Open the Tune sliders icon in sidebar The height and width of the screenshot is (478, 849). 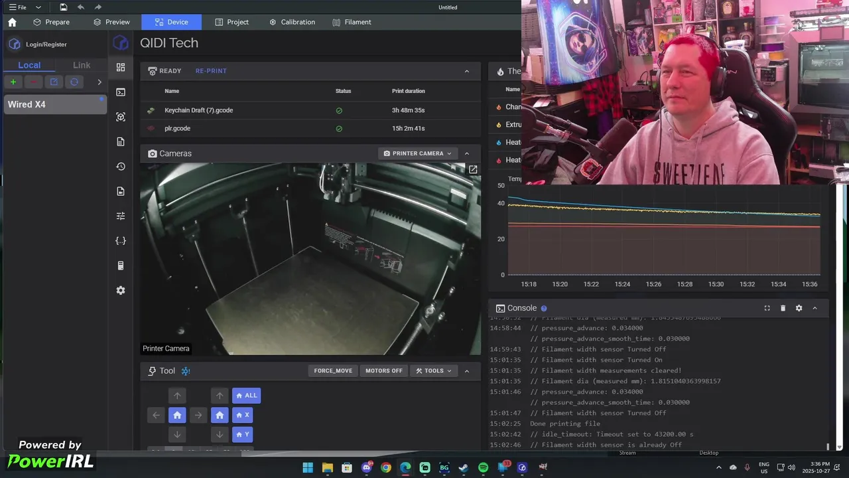(121, 216)
